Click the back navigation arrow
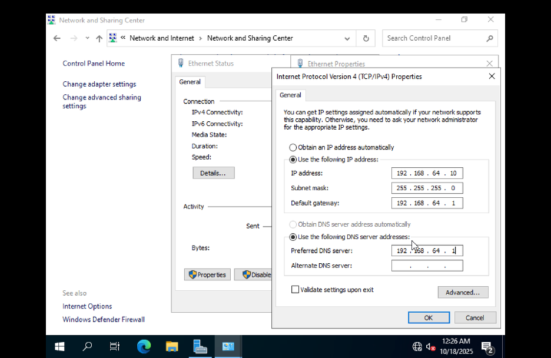 click(x=57, y=38)
